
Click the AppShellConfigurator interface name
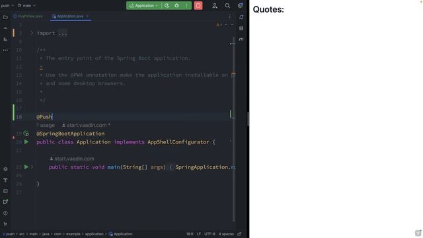click(x=178, y=142)
